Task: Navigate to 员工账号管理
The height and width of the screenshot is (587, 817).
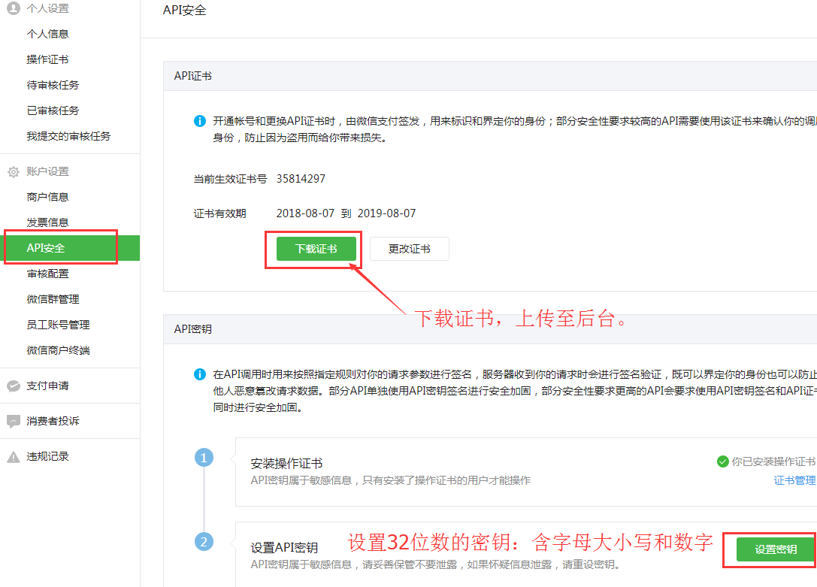Action: 58,325
